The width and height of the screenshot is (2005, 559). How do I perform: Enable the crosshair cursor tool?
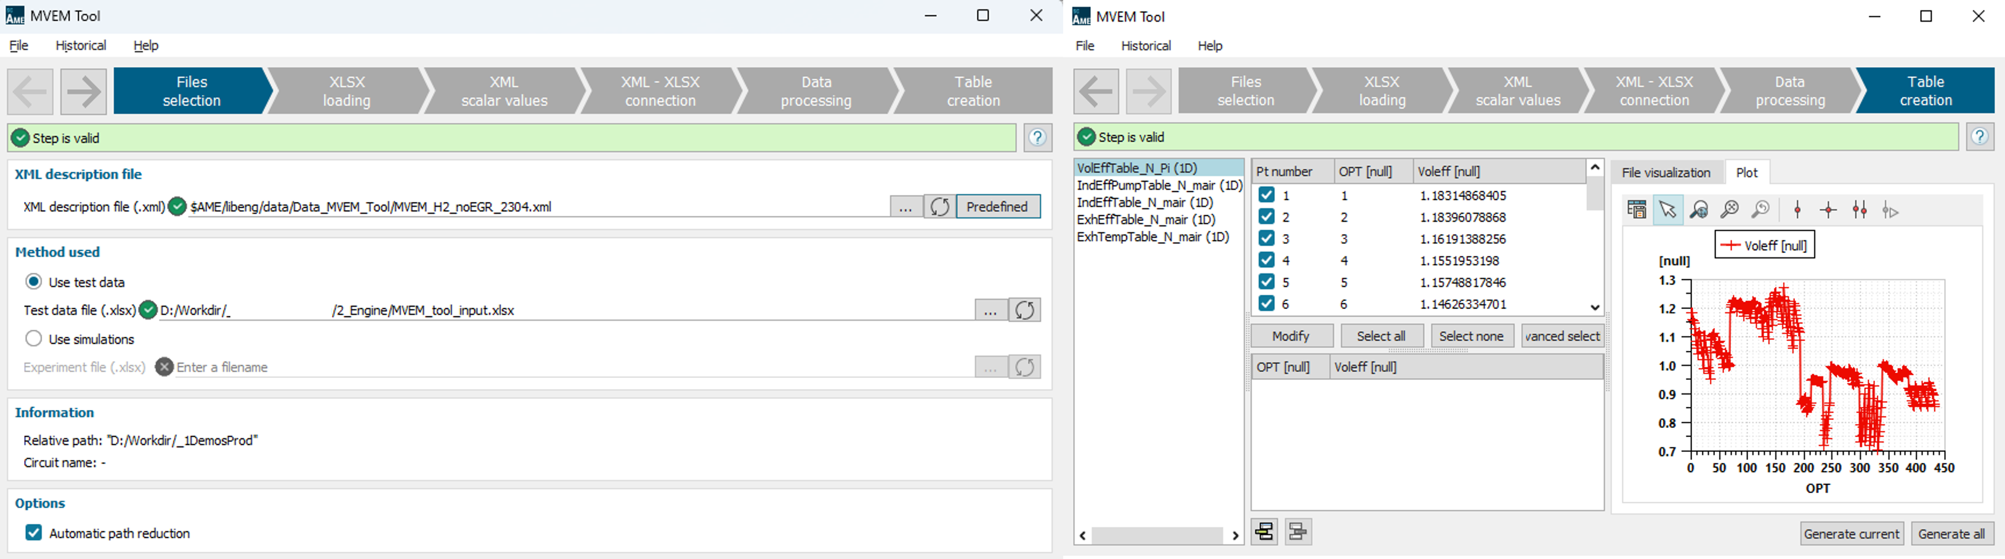point(1828,210)
